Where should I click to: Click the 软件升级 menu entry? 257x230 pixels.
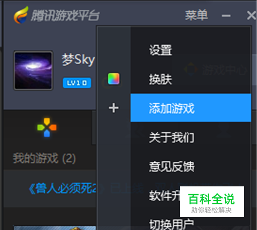[164, 196]
